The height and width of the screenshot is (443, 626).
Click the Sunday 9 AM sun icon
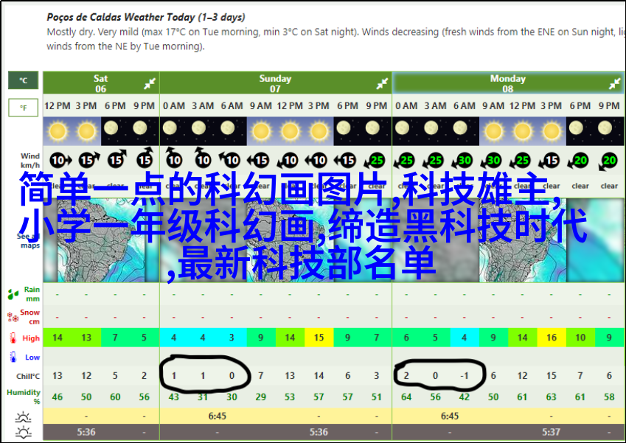point(261,131)
